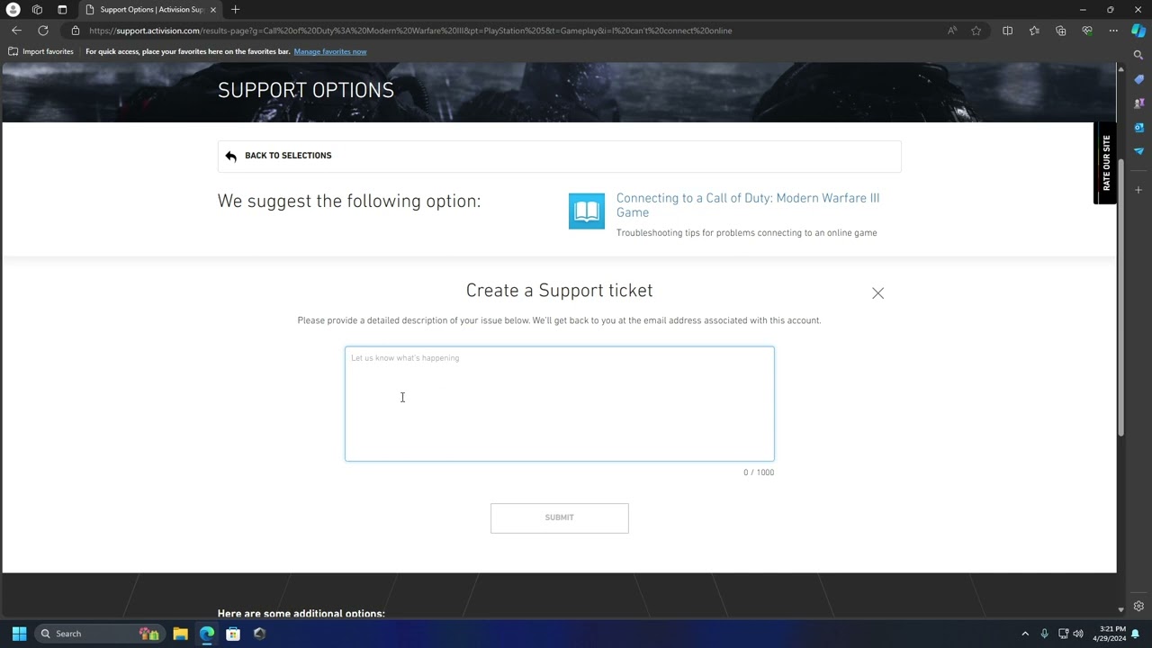The height and width of the screenshot is (648, 1152).
Task: Open Edge profile avatar icon
Action: coord(13,9)
